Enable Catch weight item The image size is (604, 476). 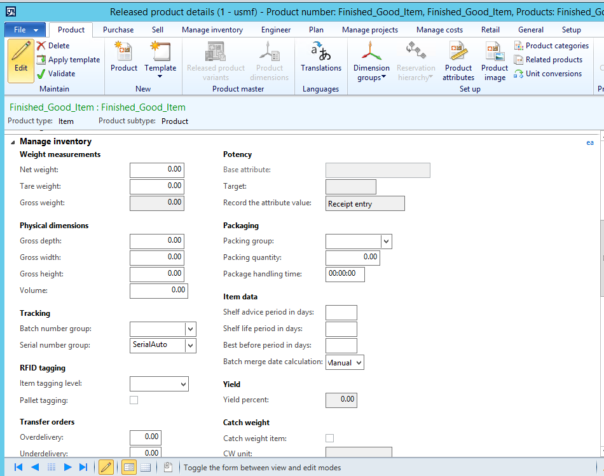pos(329,438)
